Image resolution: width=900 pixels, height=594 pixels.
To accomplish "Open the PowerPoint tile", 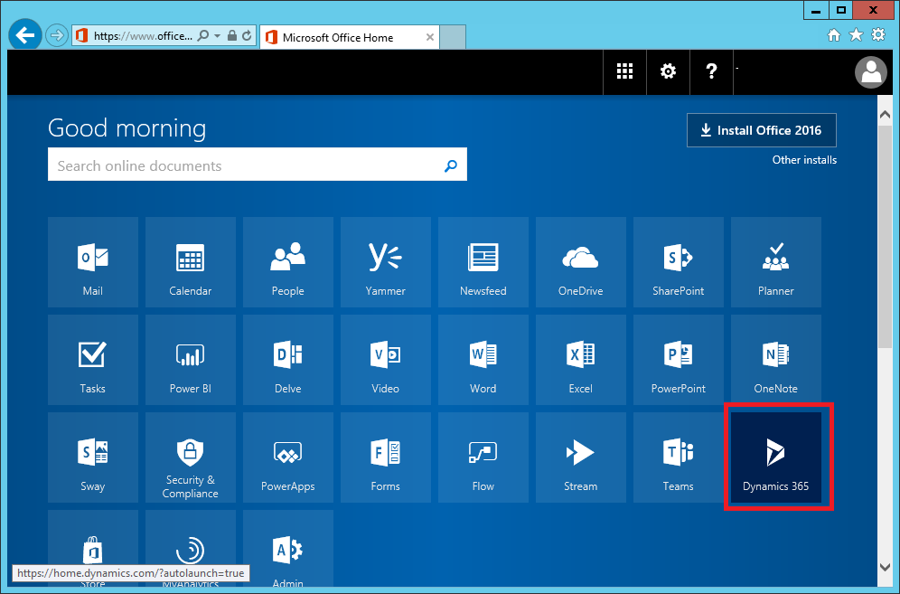I will click(x=679, y=360).
